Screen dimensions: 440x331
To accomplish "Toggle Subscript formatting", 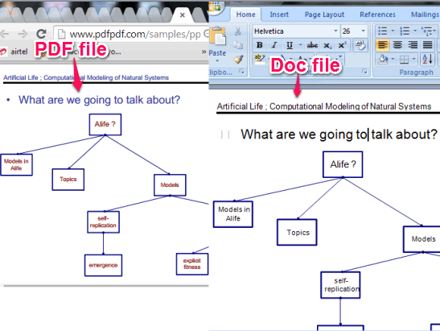I will click(x=327, y=46).
